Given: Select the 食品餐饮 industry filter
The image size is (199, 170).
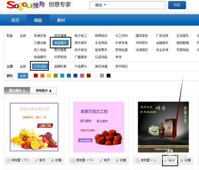Looking at the screenshot, I should (60, 42).
